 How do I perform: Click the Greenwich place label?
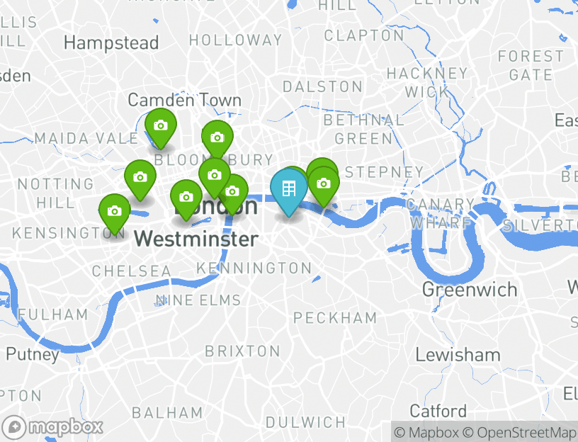(470, 290)
